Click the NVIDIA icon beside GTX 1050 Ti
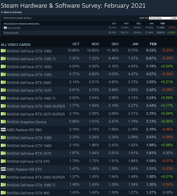177x196 pixels. pos(3,59)
